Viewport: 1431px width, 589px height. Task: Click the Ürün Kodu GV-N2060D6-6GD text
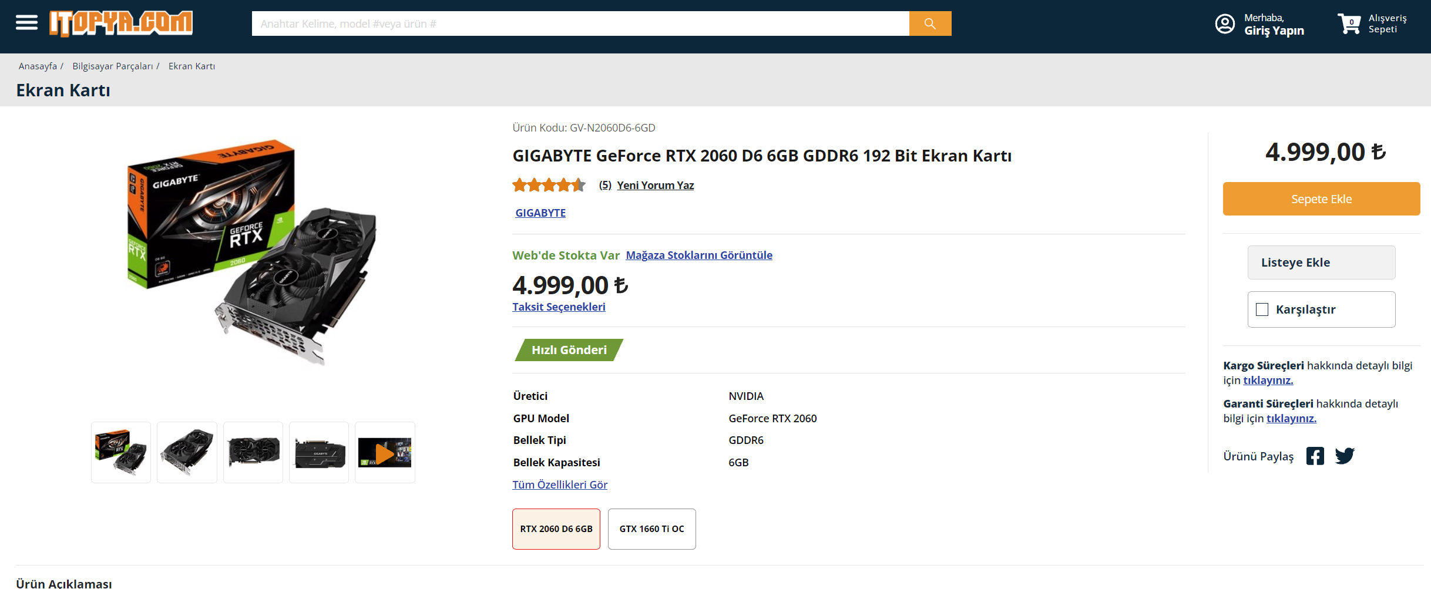click(584, 128)
